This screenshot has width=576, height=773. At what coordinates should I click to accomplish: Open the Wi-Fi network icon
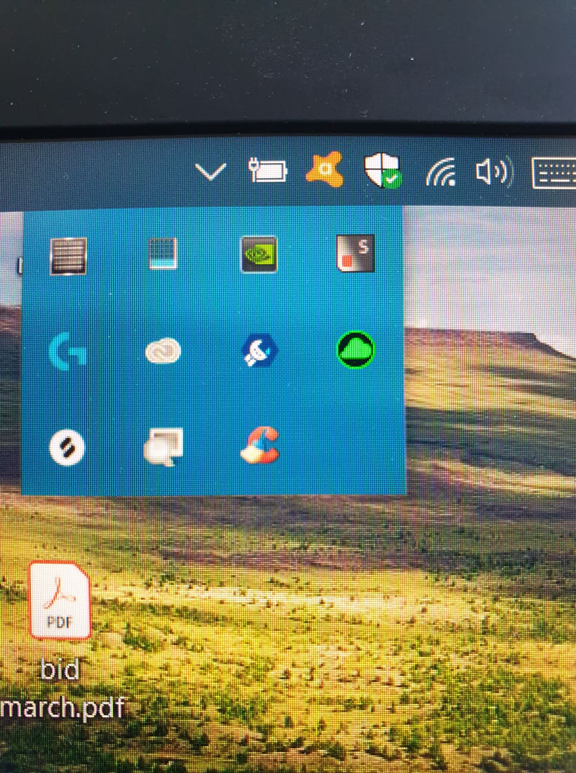coord(441,172)
